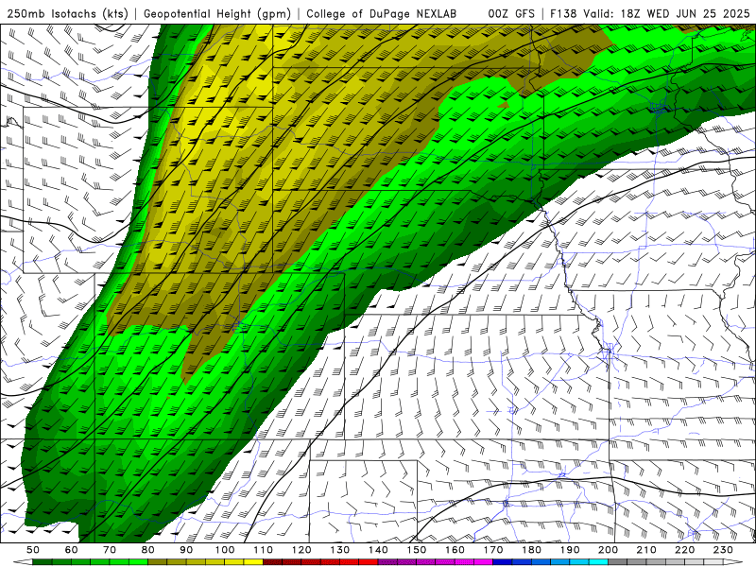
Task: Click the 130 scale label
Action: (340, 550)
